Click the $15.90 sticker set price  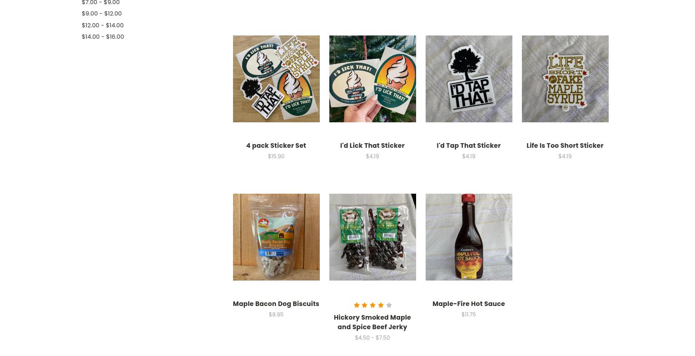(x=276, y=156)
